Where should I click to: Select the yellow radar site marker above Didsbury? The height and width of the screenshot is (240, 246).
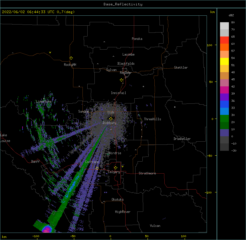pyautogui.click(x=111, y=119)
